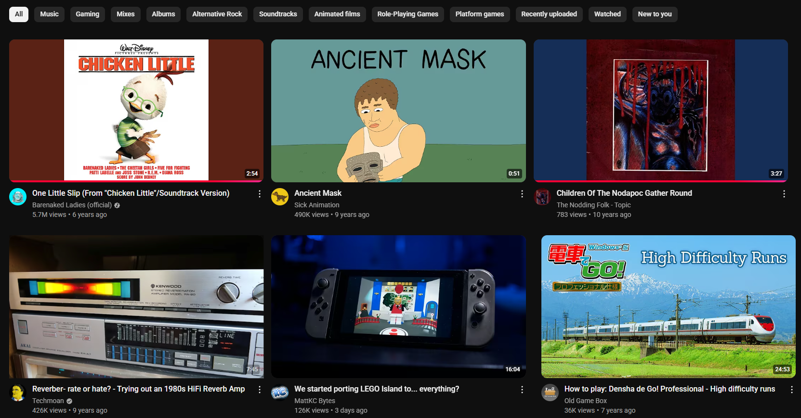The height and width of the screenshot is (418, 801).
Task: Open Old Game Box channel avatar
Action: pos(550,393)
